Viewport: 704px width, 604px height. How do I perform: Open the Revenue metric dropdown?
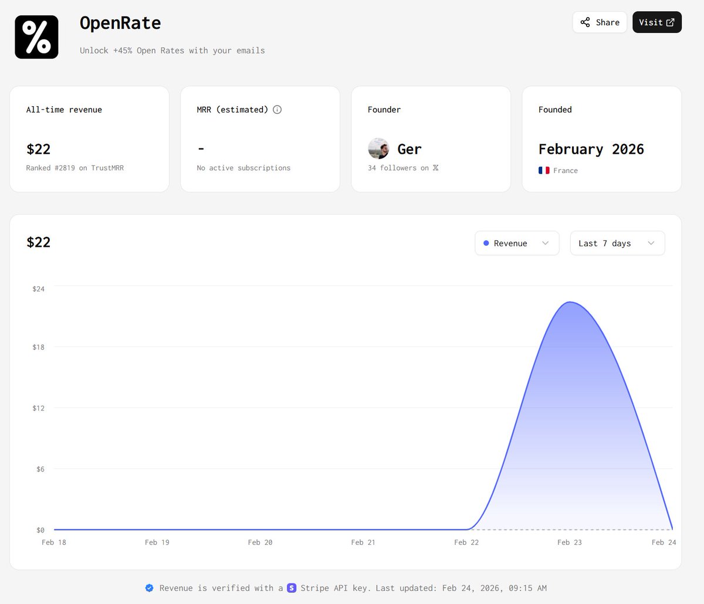point(516,243)
